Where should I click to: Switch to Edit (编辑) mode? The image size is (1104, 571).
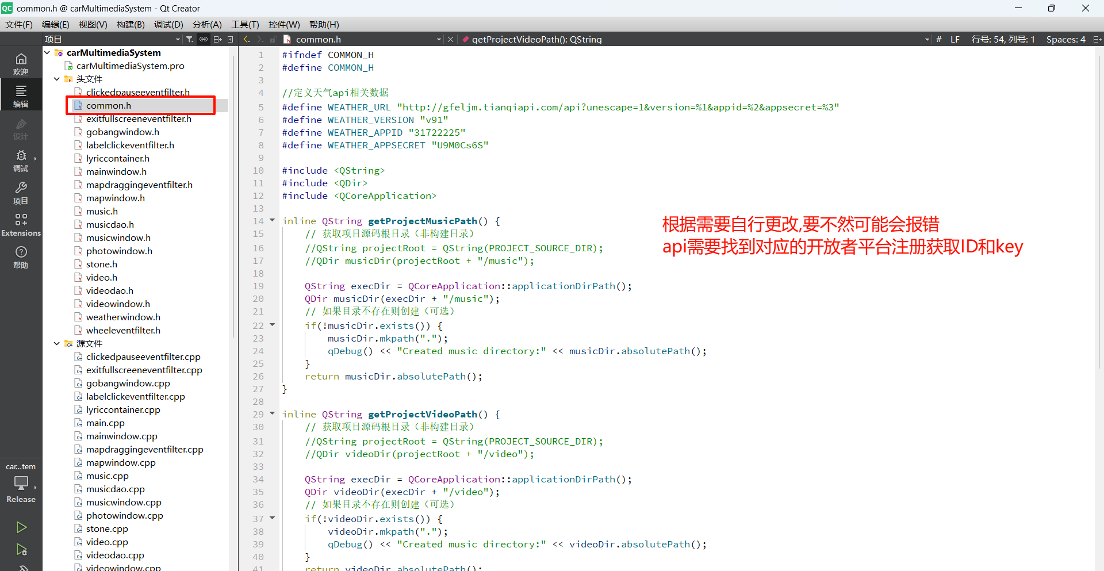[x=21, y=96]
